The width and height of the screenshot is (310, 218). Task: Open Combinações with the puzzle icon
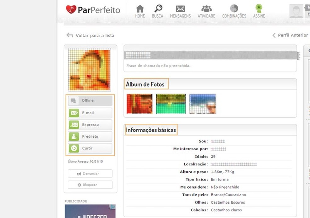coord(234,10)
